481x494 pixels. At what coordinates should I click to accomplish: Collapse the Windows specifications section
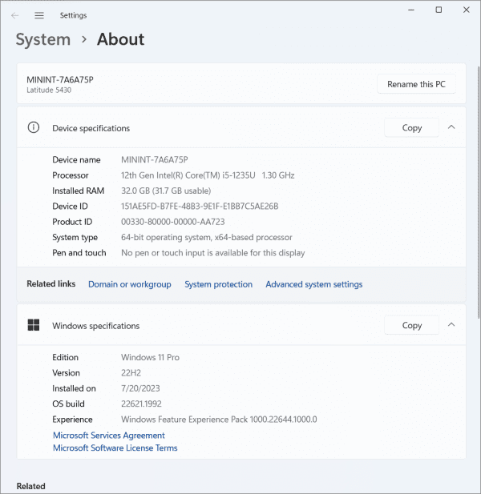pyautogui.click(x=451, y=324)
